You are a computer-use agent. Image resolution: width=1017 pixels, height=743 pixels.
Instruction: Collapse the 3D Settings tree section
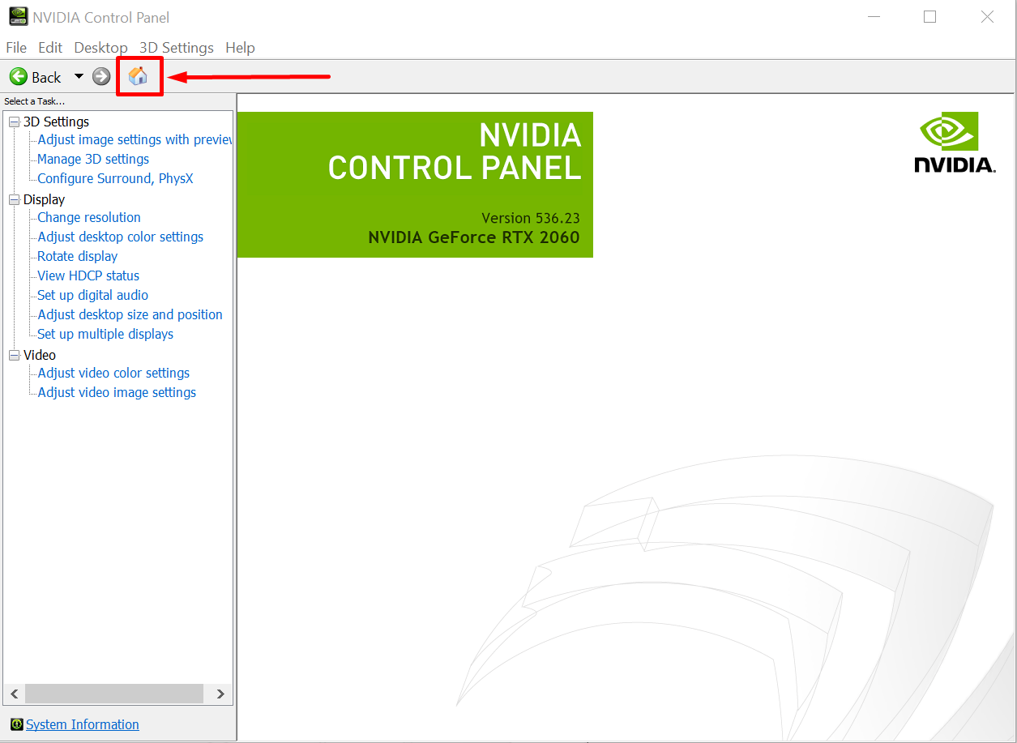[13, 121]
